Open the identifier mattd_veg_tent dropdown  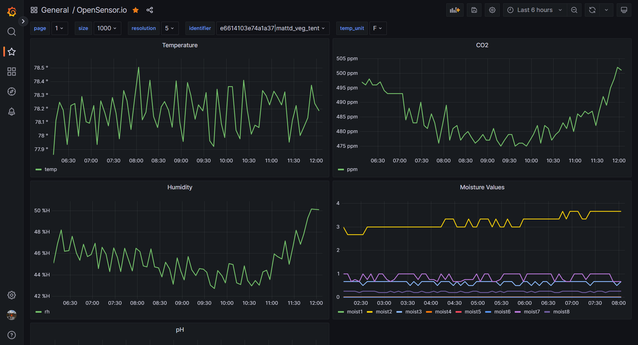click(273, 28)
